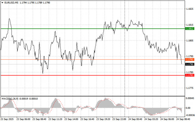Image resolution: width=195 pixels, height=122 pixels.
Task: Click the 24 Sep 00:40 time label
Action: tap(135, 119)
